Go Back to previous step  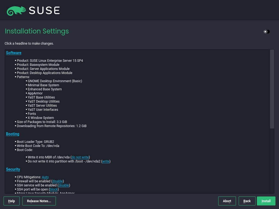pyautogui.click(x=247, y=201)
